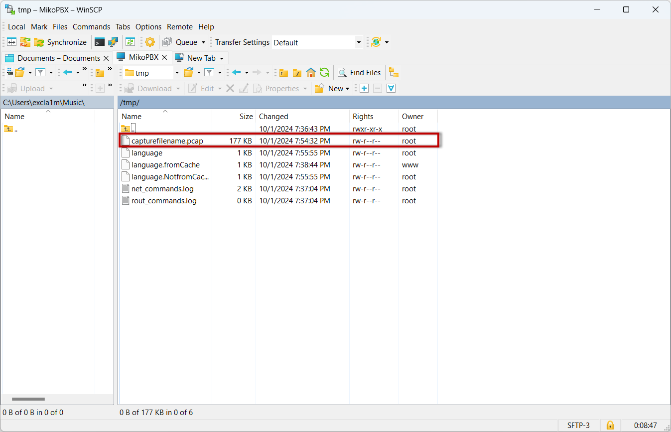Click the local panel horizontal scrollbar
The width and height of the screenshot is (671, 432).
point(28,399)
